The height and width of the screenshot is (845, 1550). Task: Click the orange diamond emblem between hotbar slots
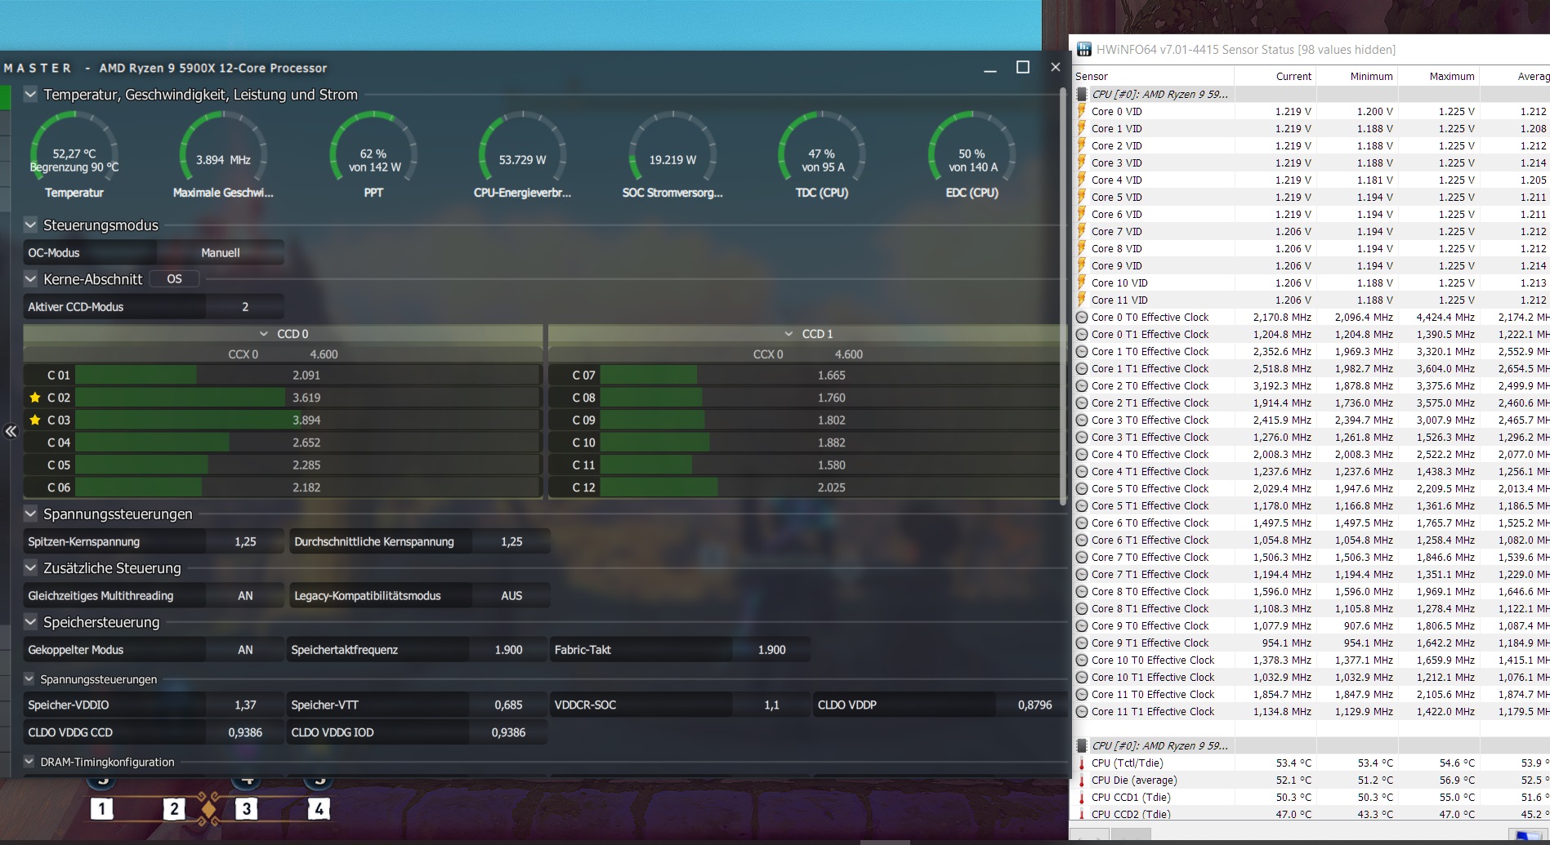tap(209, 809)
